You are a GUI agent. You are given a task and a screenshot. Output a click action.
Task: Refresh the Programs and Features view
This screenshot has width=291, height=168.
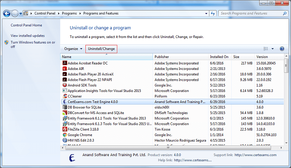pyautogui.click(x=213, y=13)
